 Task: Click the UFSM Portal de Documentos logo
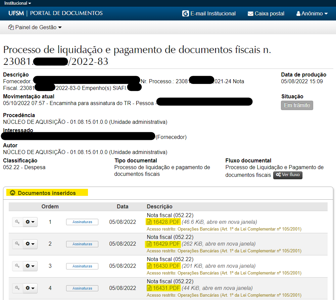[x=55, y=13]
